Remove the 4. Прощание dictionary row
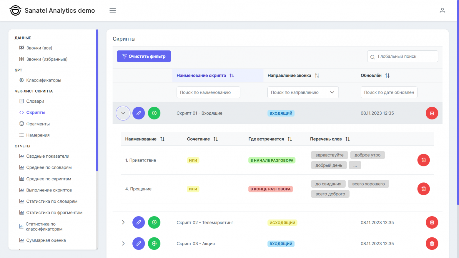The height and width of the screenshot is (258, 459). click(x=423, y=189)
